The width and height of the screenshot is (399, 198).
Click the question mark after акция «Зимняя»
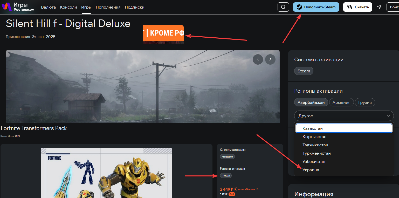257,189
